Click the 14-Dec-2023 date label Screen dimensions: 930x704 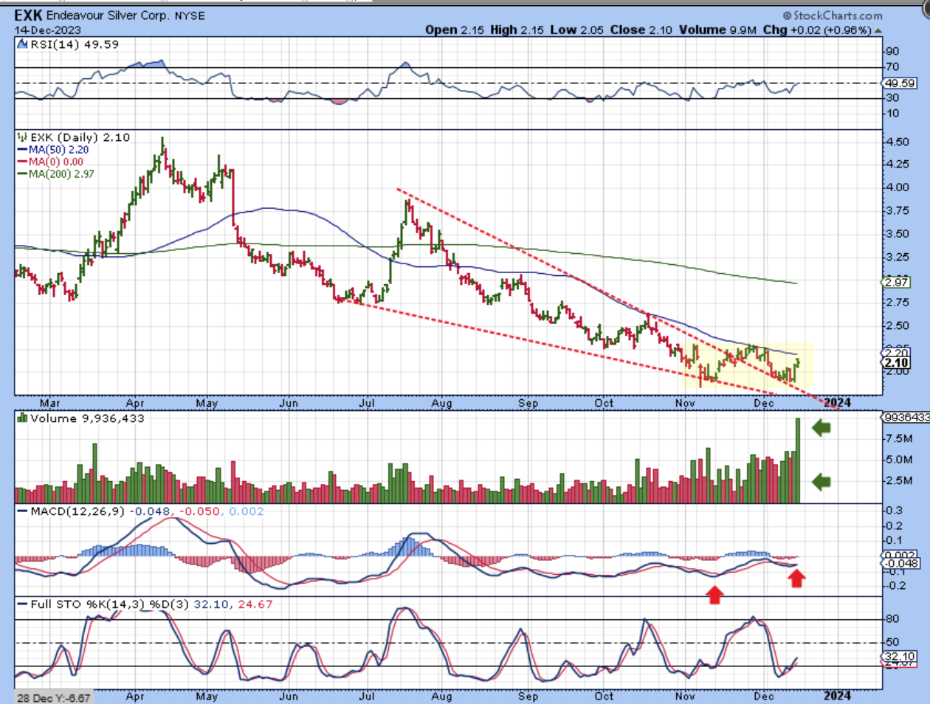point(47,30)
